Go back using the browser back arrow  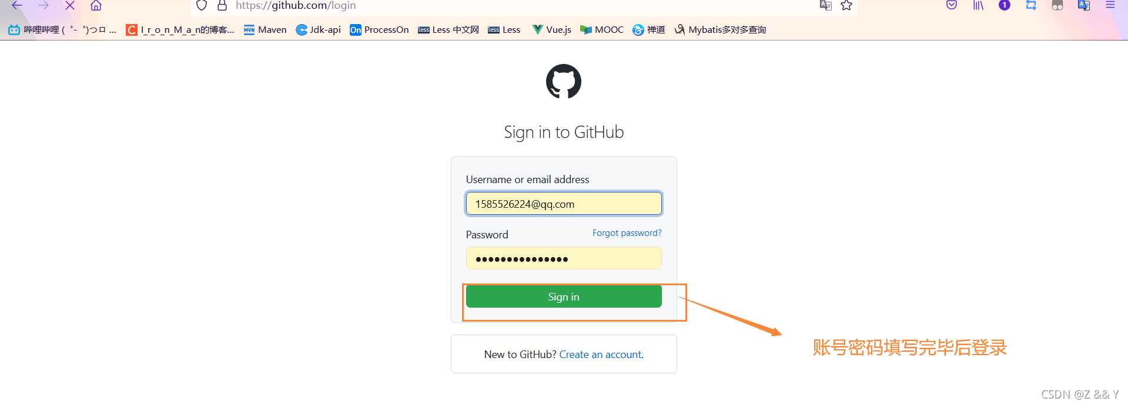[x=16, y=5]
